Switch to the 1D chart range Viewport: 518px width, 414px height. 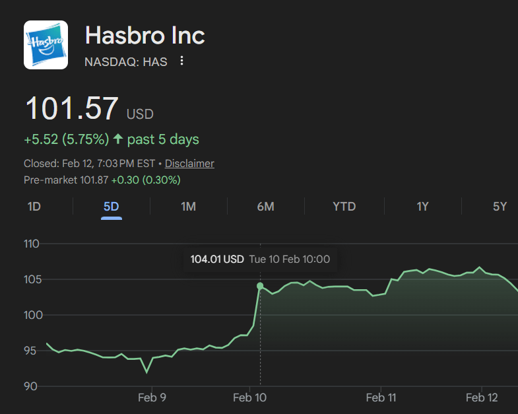coord(34,207)
